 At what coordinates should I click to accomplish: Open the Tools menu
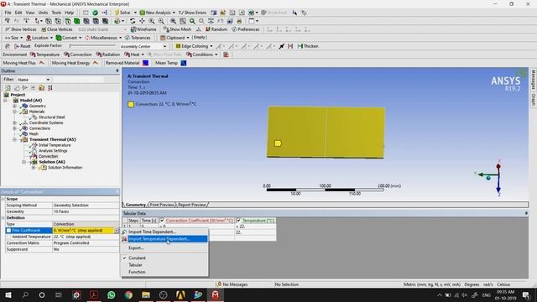point(56,13)
